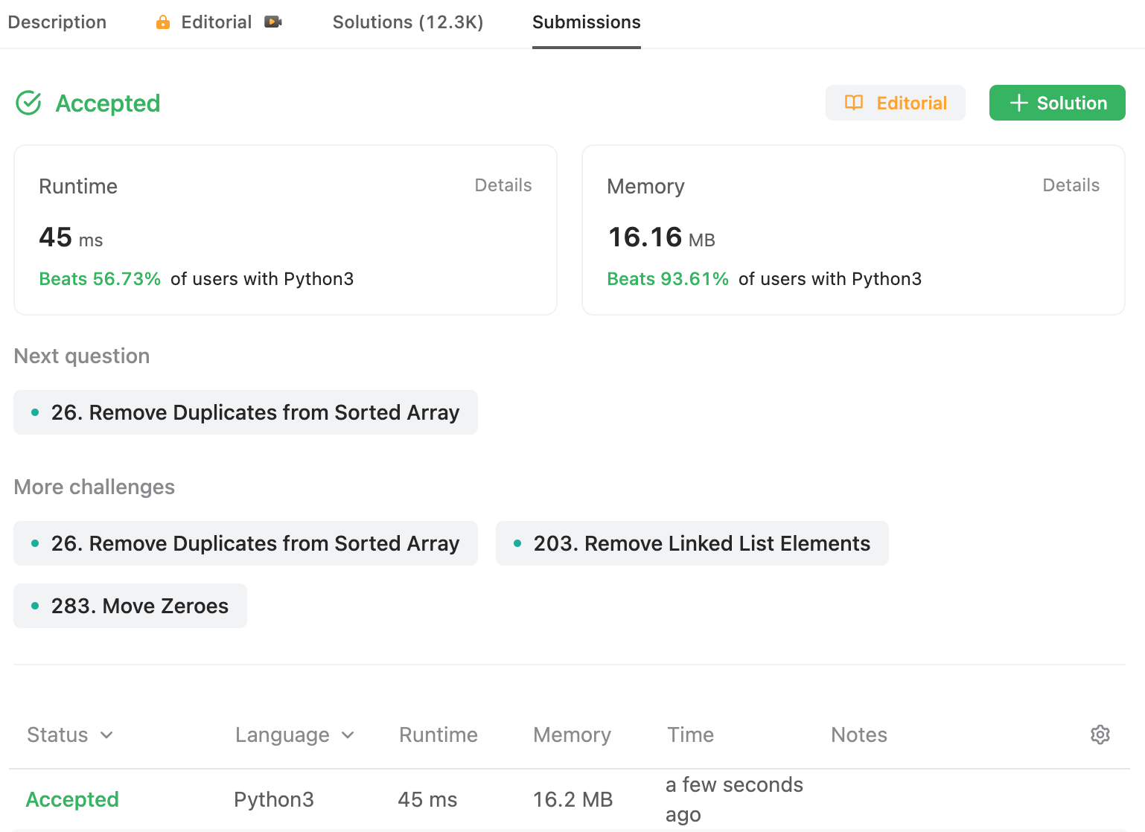The height and width of the screenshot is (832, 1145).
Task: Switch to the Description tab
Action: 57,22
